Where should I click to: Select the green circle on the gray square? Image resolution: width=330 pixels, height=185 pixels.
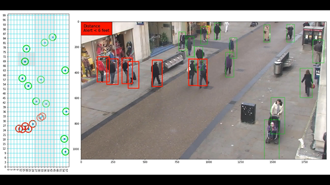click(25, 62)
